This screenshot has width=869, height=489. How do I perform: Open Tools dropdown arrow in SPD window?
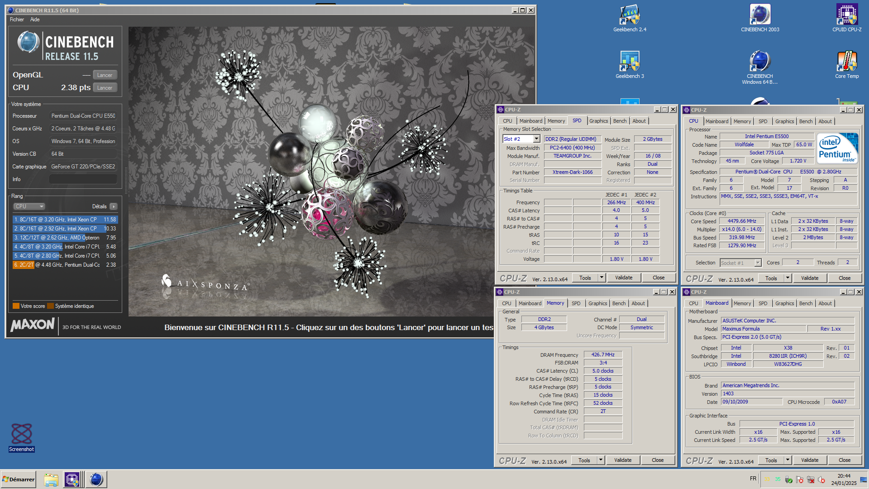(602, 278)
